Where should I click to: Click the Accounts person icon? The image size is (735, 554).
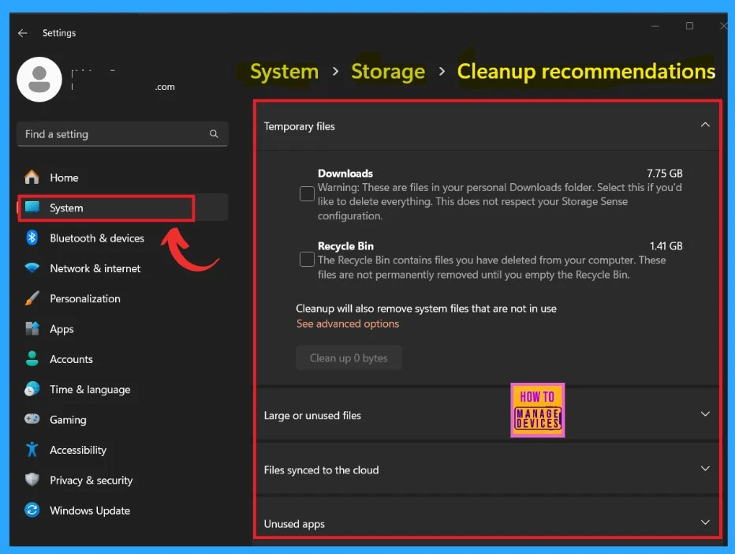click(x=32, y=359)
